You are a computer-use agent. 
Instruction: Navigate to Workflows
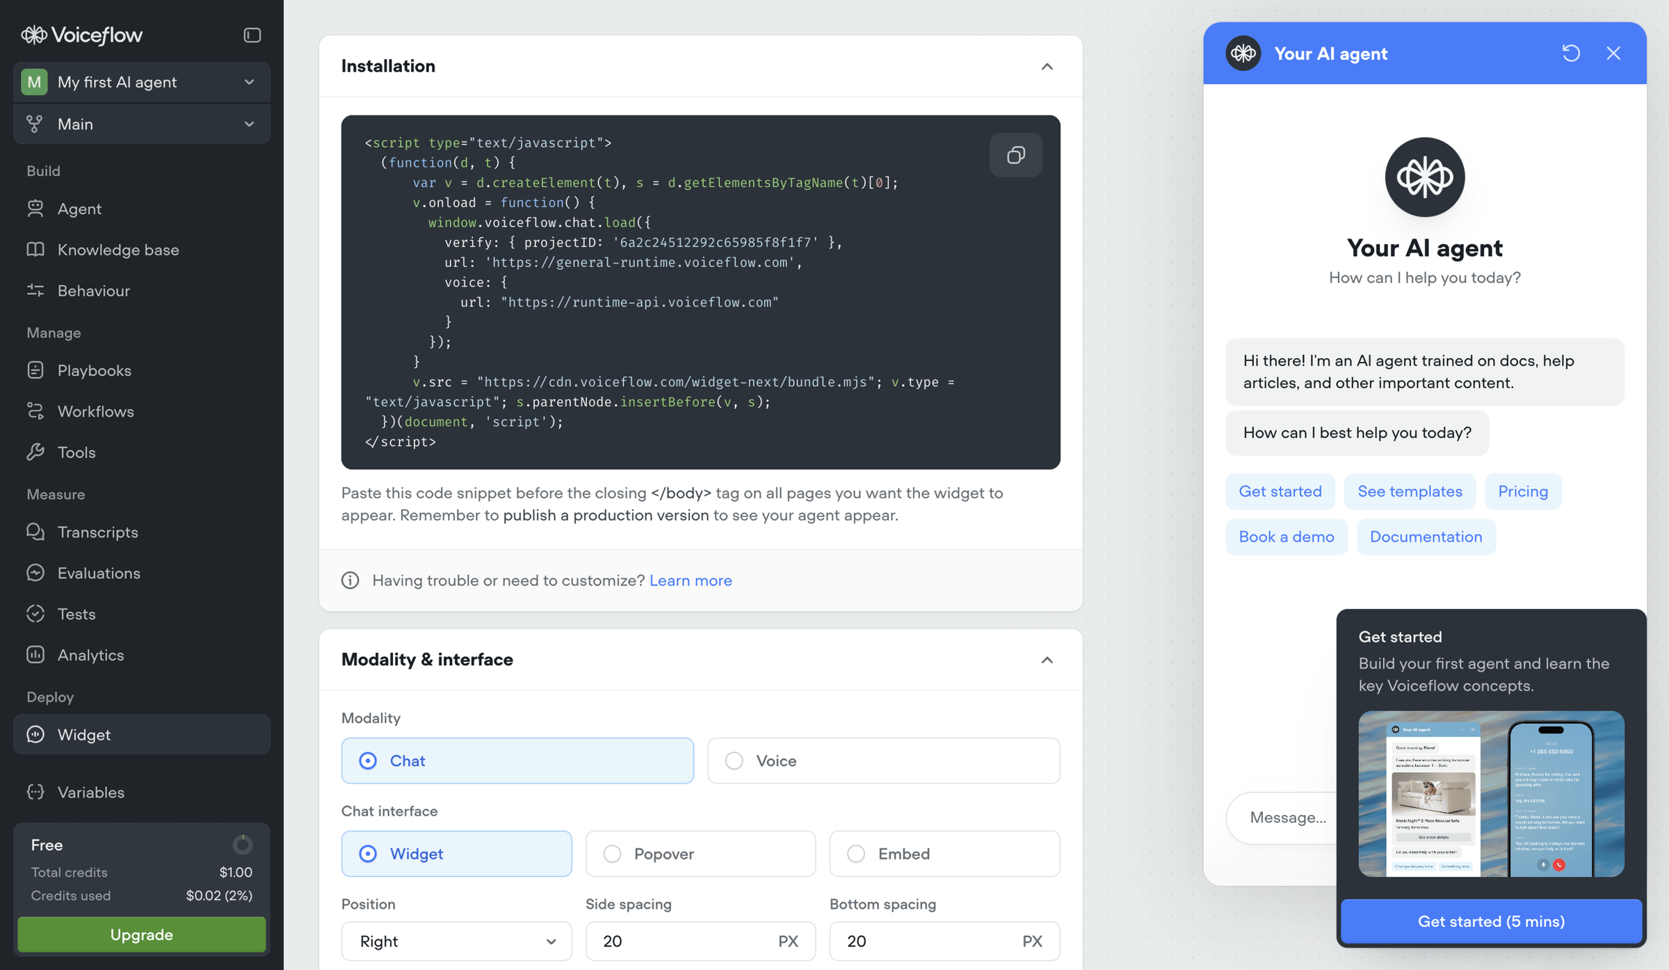142,412
